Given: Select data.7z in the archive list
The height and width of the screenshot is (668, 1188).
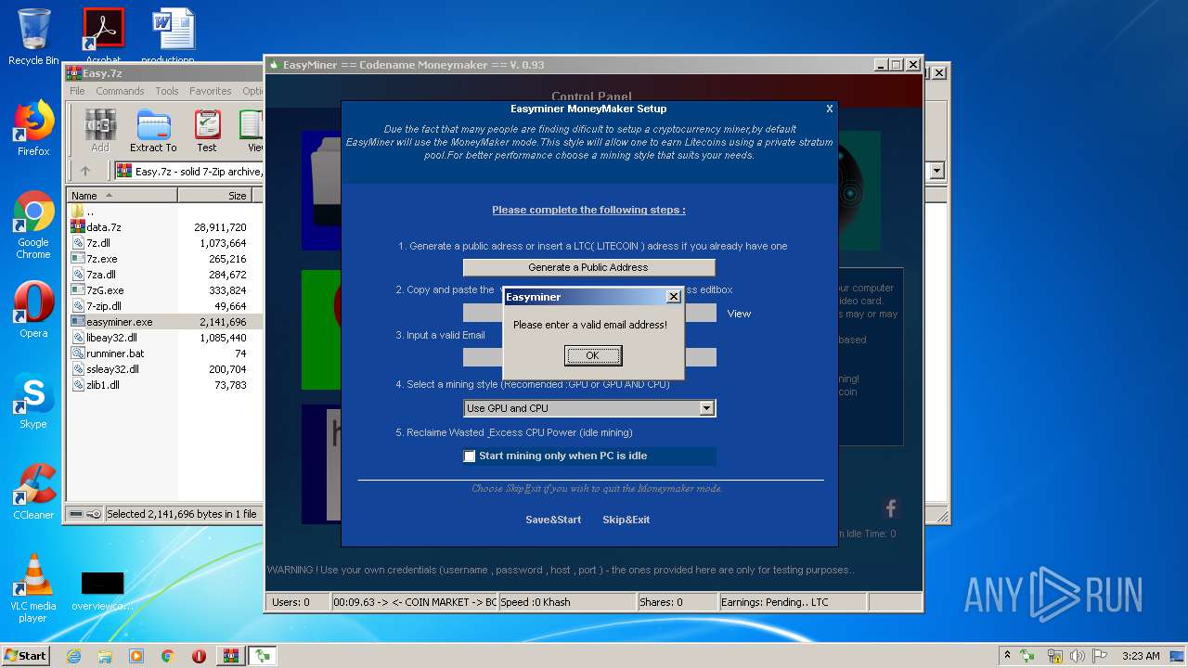Looking at the screenshot, I should [x=103, y=227].
